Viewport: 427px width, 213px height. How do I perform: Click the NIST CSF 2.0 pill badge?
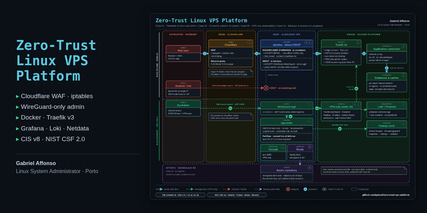(x=237, y=195)
